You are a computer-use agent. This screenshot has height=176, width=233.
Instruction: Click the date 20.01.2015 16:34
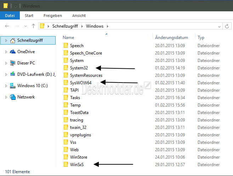(x=170, y=98)
